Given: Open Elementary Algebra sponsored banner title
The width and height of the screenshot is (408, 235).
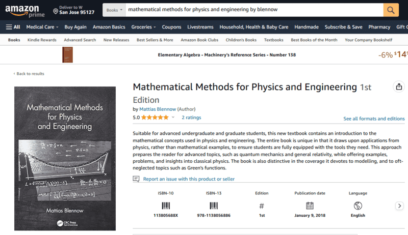Looking at the screenshot, I should [227, 55].
